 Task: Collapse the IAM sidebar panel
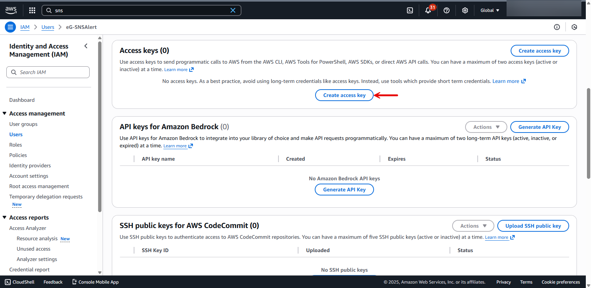point(86,46)
